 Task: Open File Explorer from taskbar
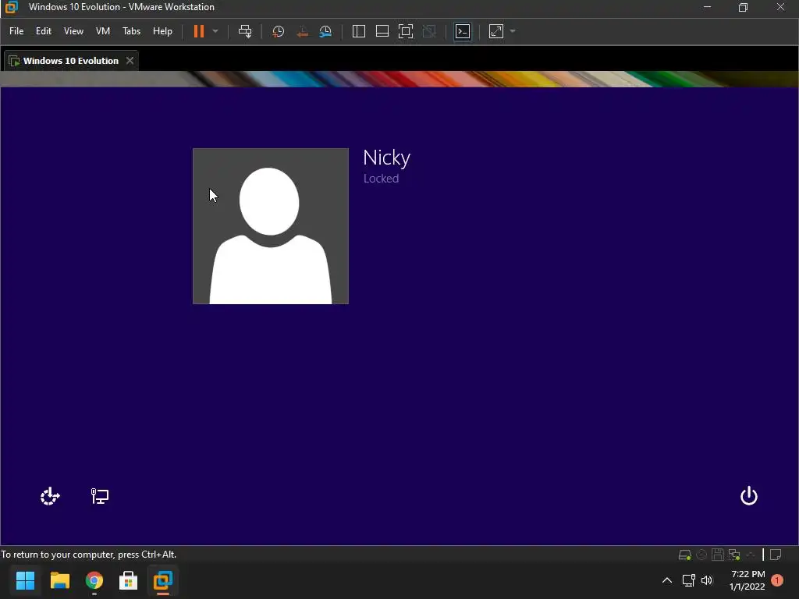(x=59, y=580)
